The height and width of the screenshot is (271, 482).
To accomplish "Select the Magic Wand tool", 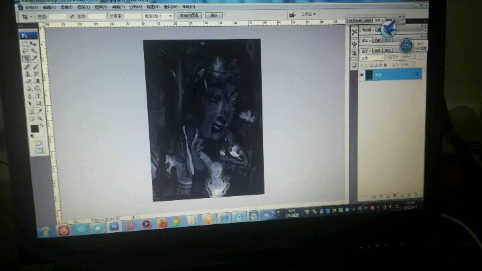I will 34,52.
